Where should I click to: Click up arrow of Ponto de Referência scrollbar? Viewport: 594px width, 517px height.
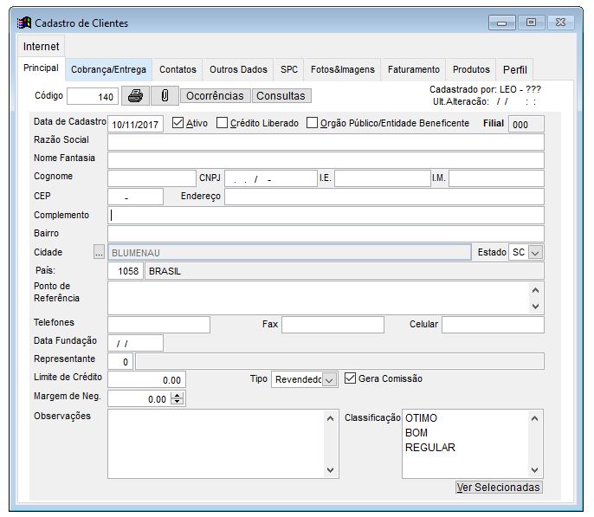click(535, 290)
